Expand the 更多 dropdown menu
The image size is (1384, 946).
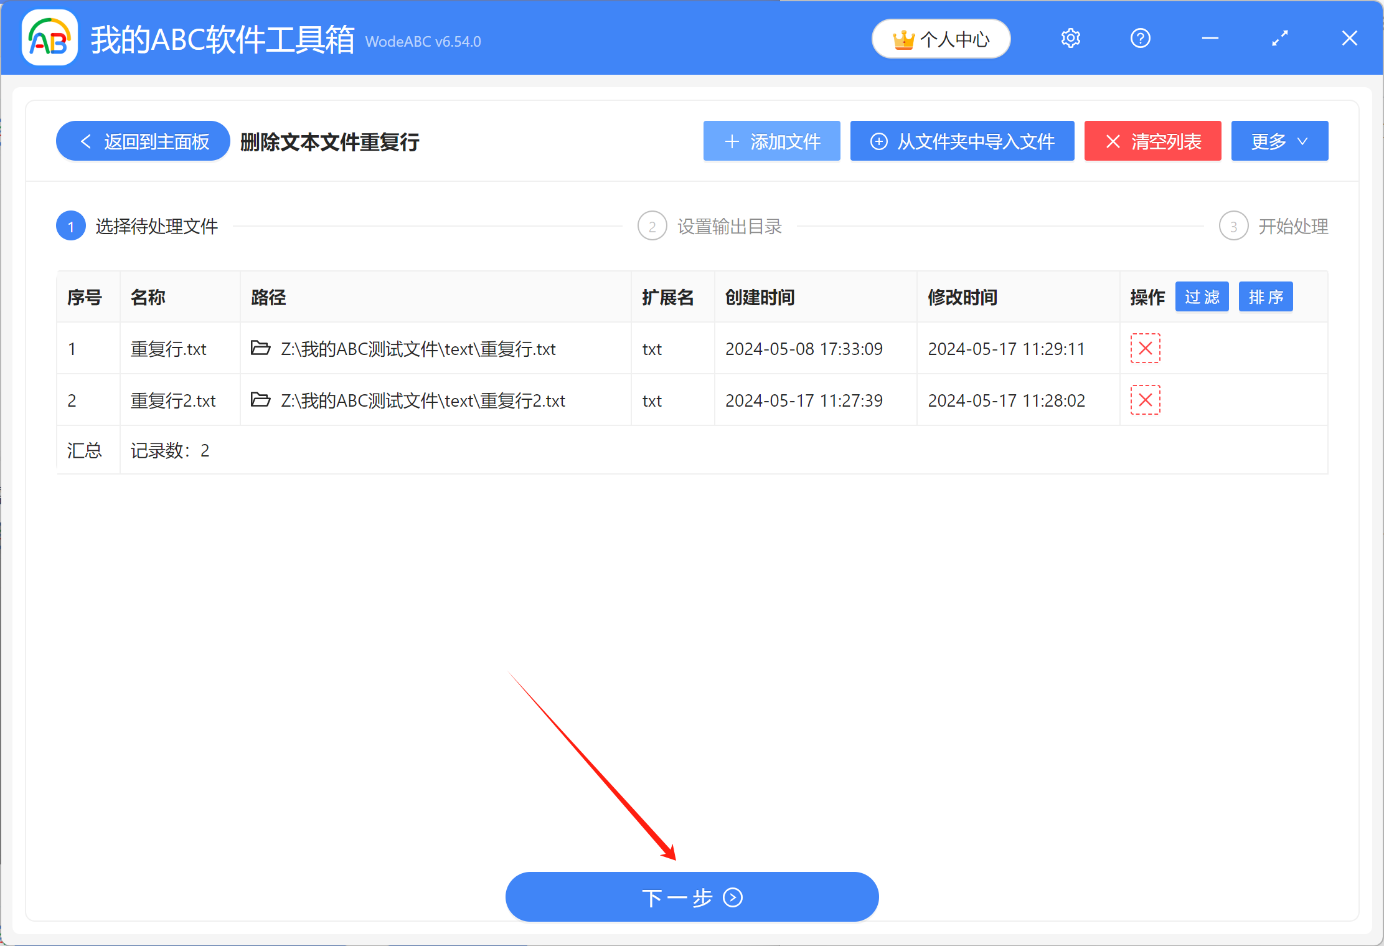(1279, 141)
